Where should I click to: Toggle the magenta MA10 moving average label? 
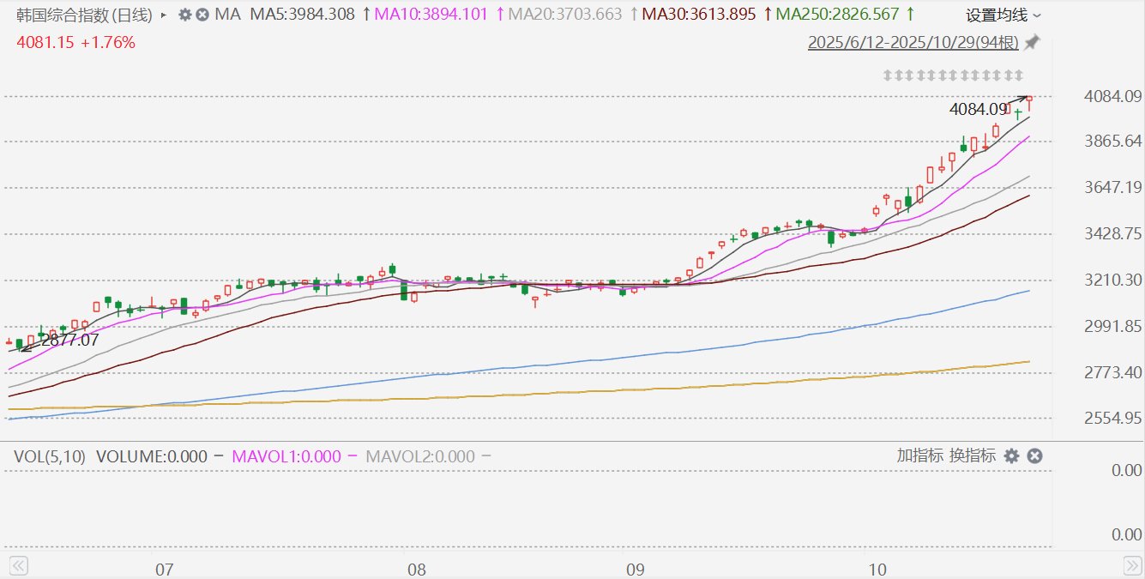432,15
